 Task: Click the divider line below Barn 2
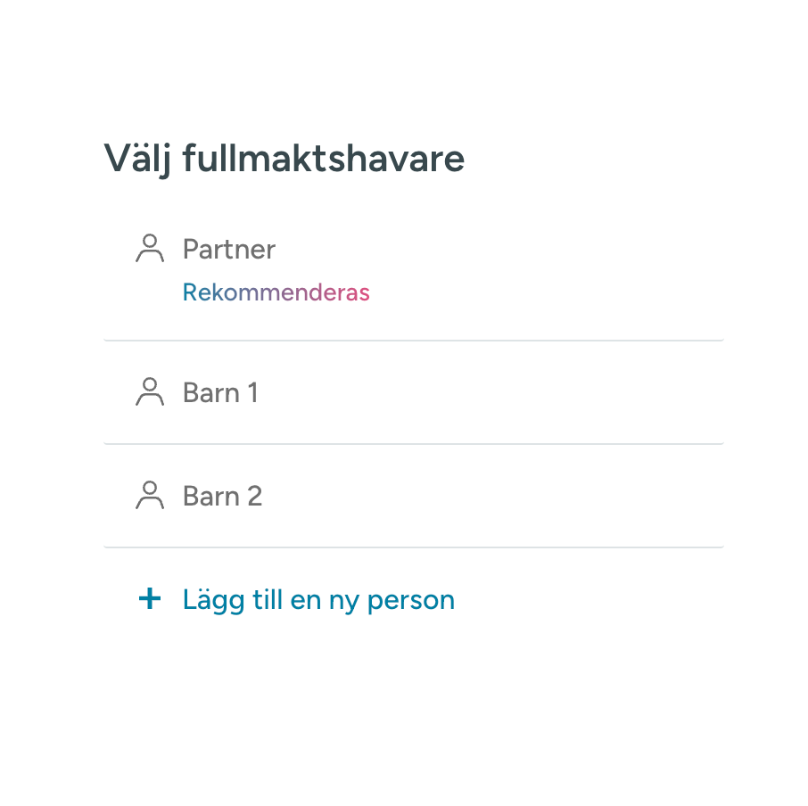(414, 547)
